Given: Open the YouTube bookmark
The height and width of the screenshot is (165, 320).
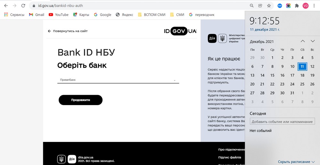Looking at the screenshot, I should click(59, 15).
